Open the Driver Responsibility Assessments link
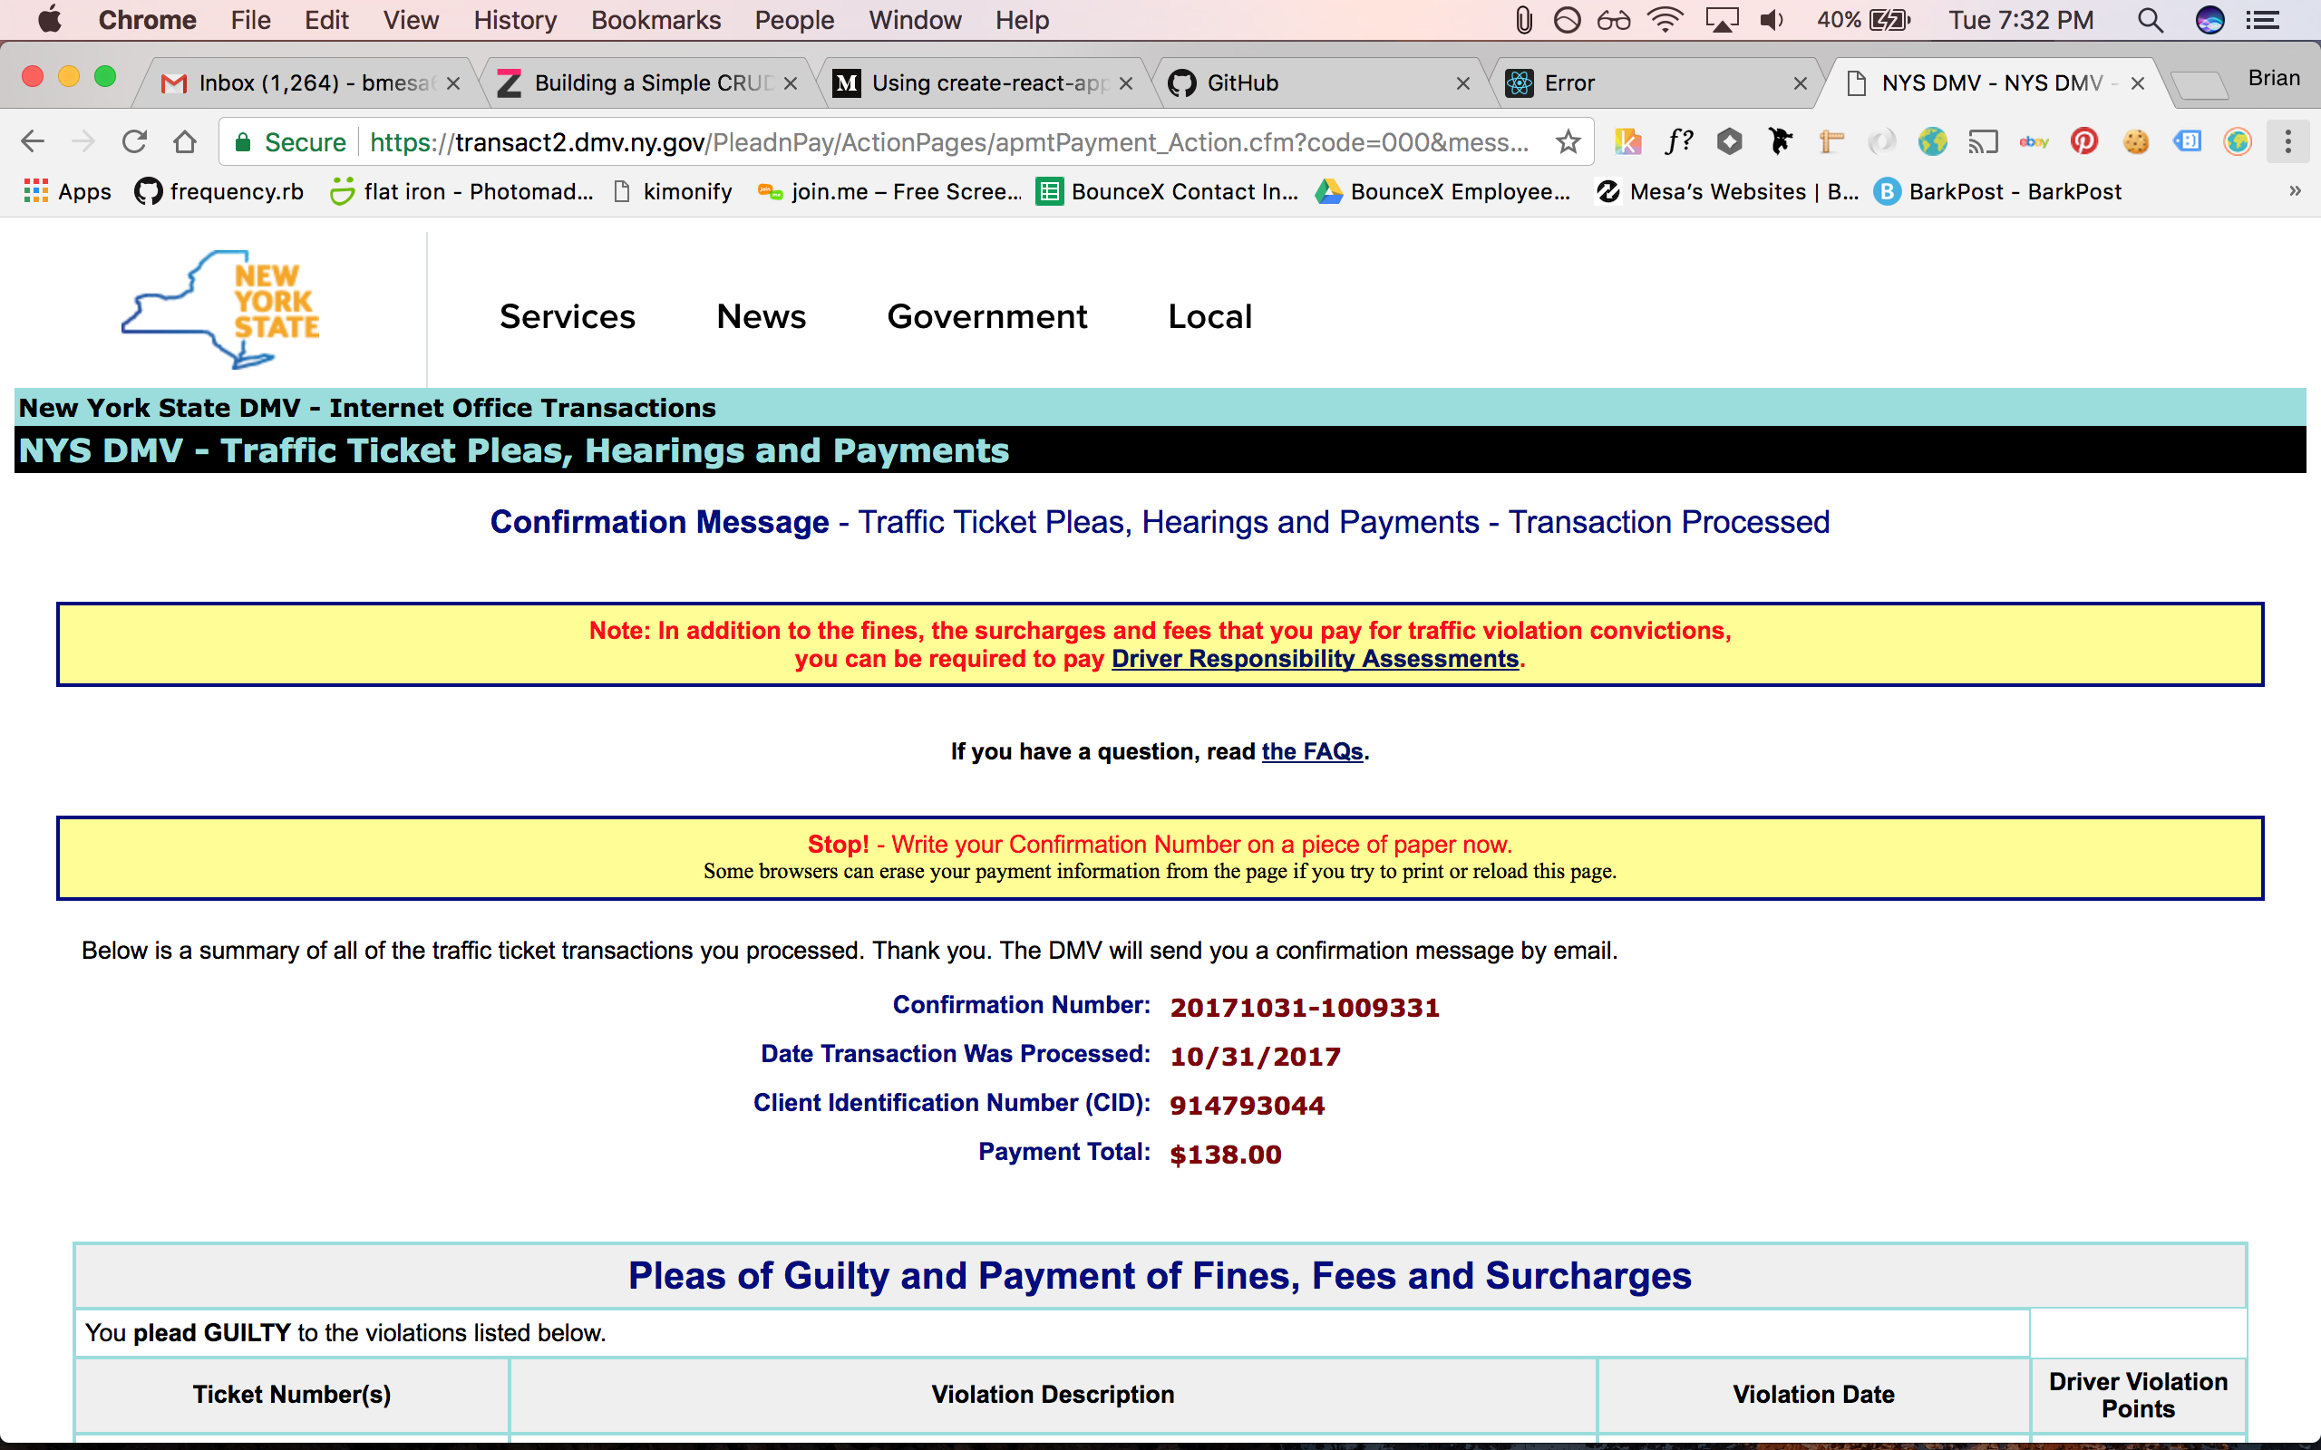Image resolution: width=2321 pixels, height=1450 pixels. coord(1314,659)
